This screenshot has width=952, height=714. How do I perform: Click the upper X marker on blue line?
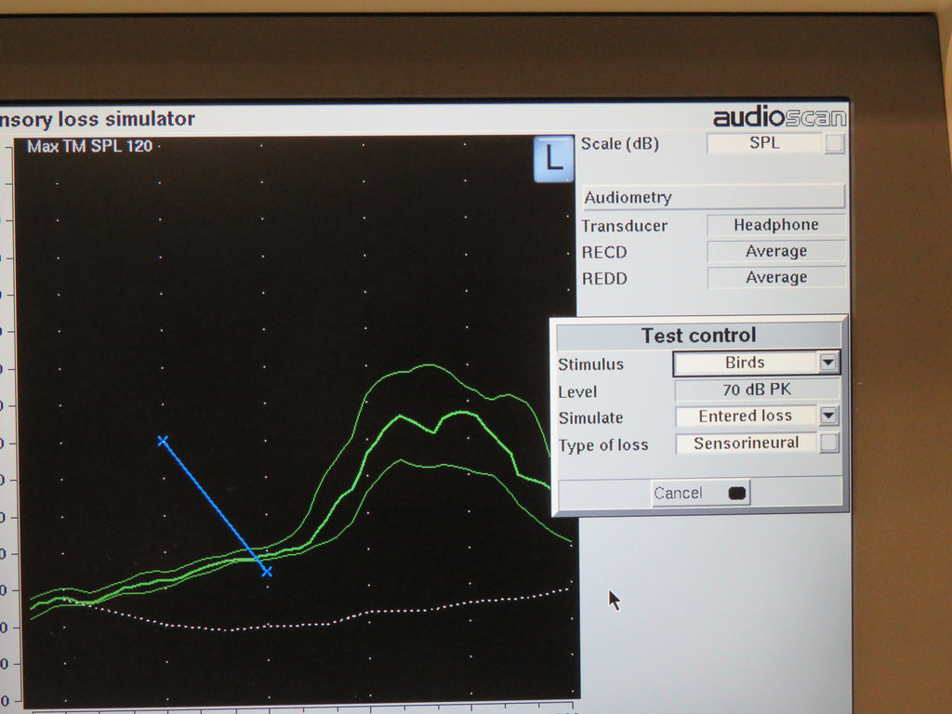point(164,441)
